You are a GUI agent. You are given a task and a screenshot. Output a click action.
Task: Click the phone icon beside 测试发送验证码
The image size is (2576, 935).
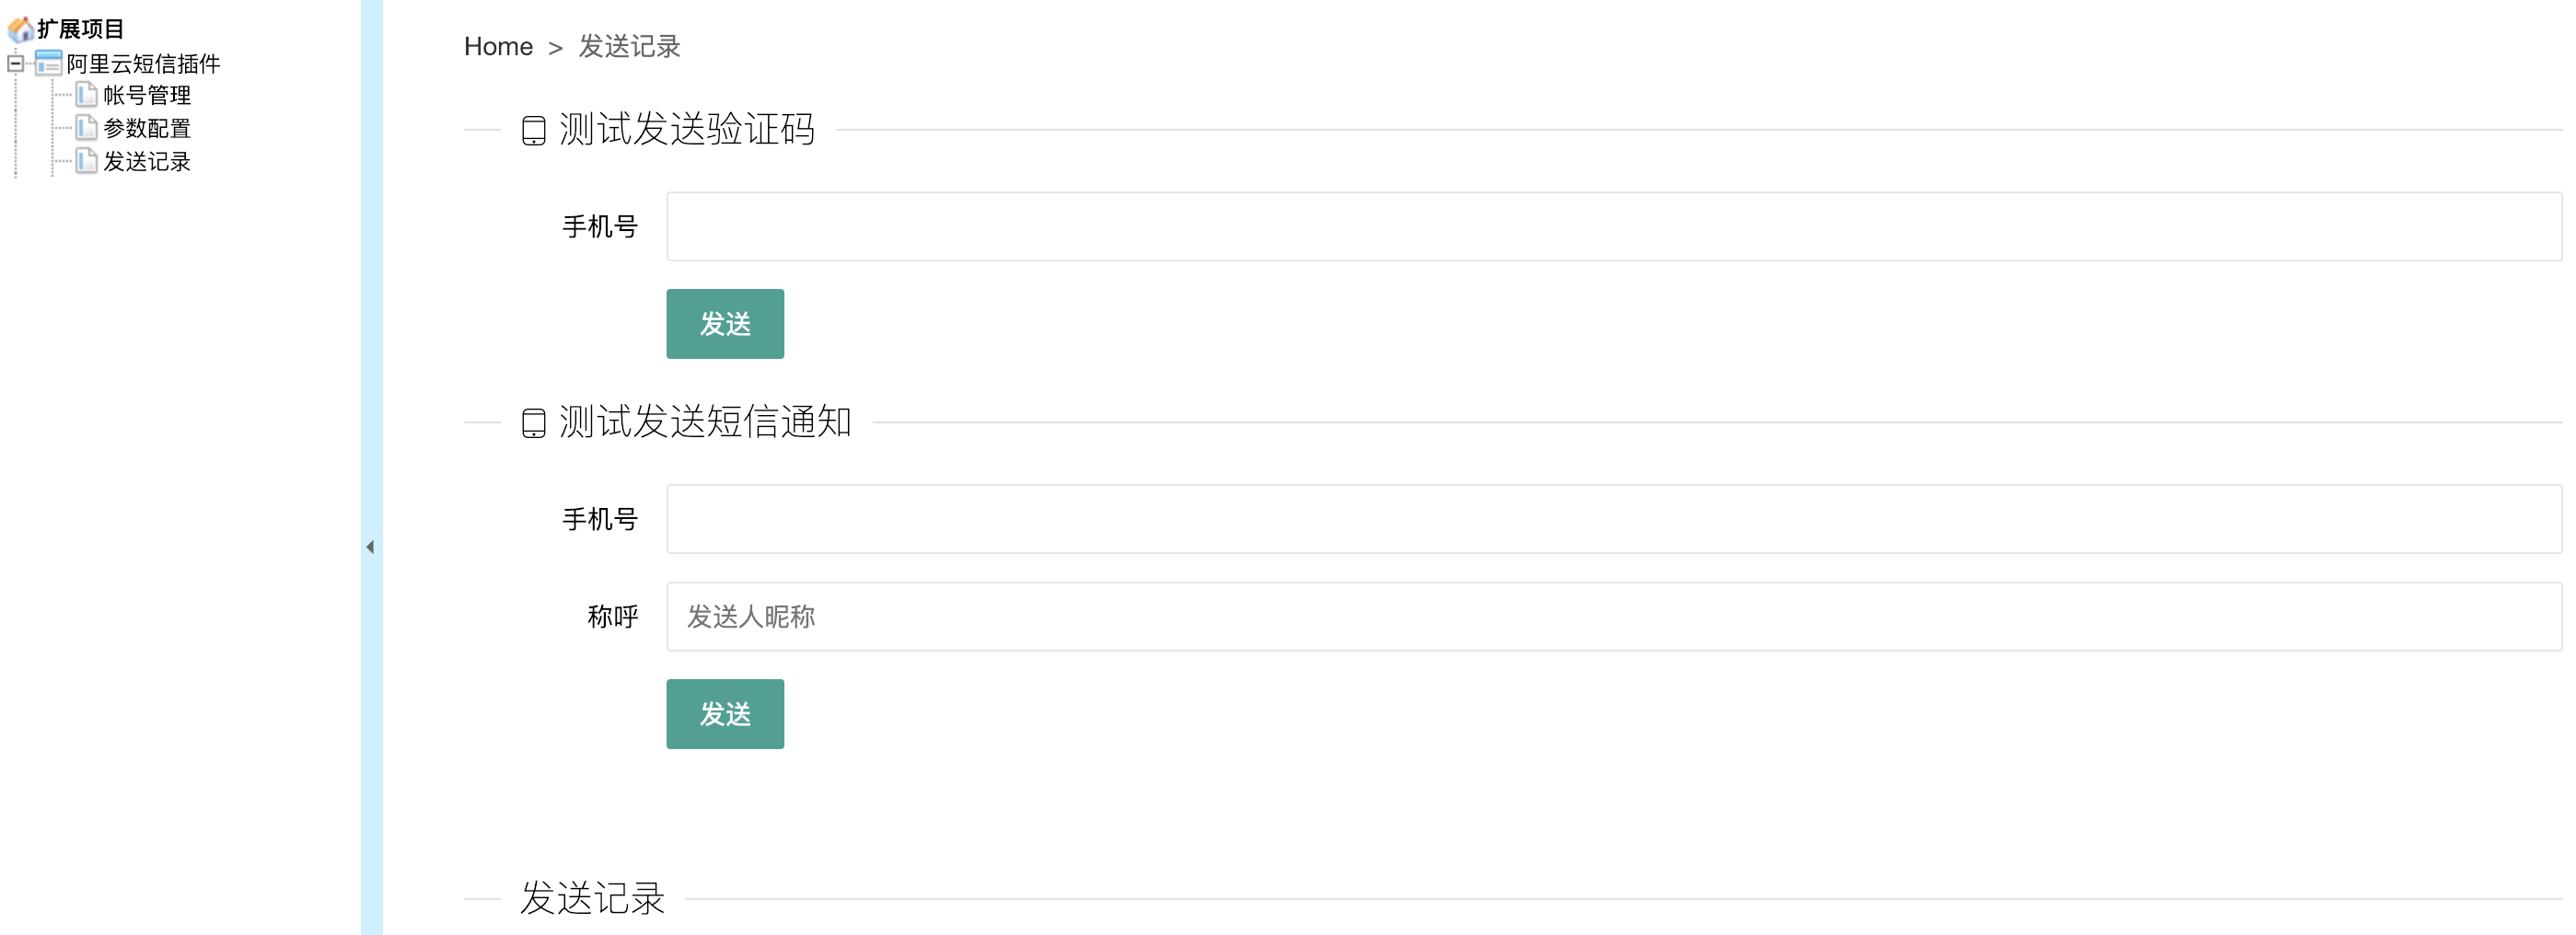534,130
